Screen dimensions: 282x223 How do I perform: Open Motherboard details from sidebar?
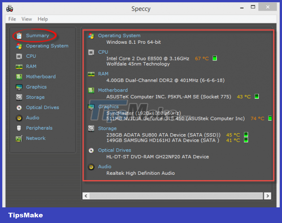pos(41,77)
